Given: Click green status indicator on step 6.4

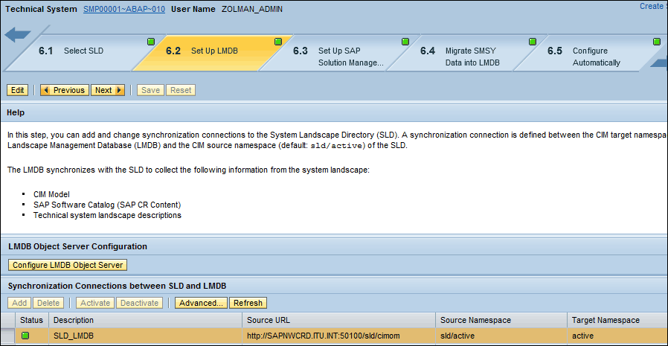Looking at the screenshot, I should 533,41.
